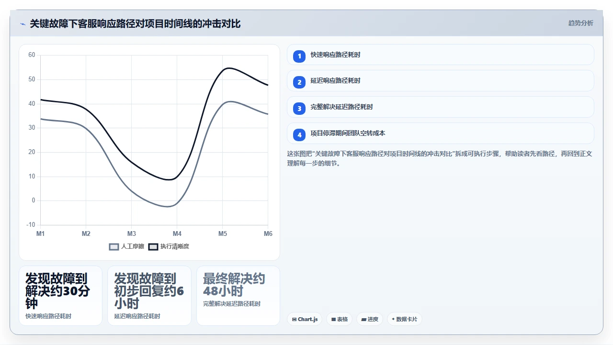The height and width of the screenshot is (345, 613).
Task: Click step number 3 badge
Action: [299, 109]
